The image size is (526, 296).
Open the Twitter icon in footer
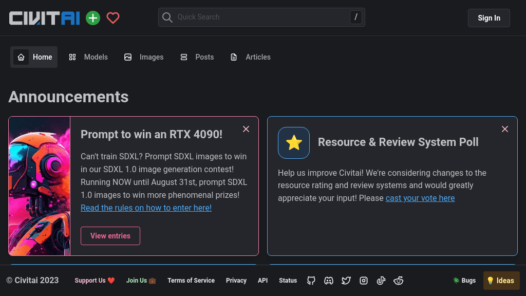click(346, 281)
